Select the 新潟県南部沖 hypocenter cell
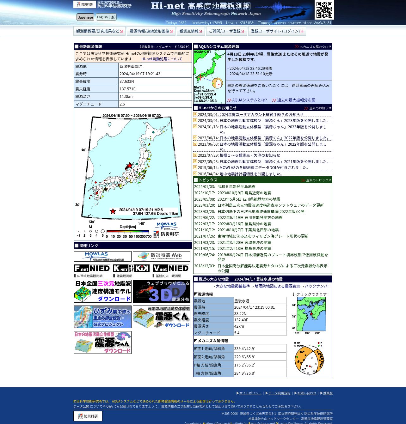This screenshot has height=424, width=406. (x=155, y=66)
